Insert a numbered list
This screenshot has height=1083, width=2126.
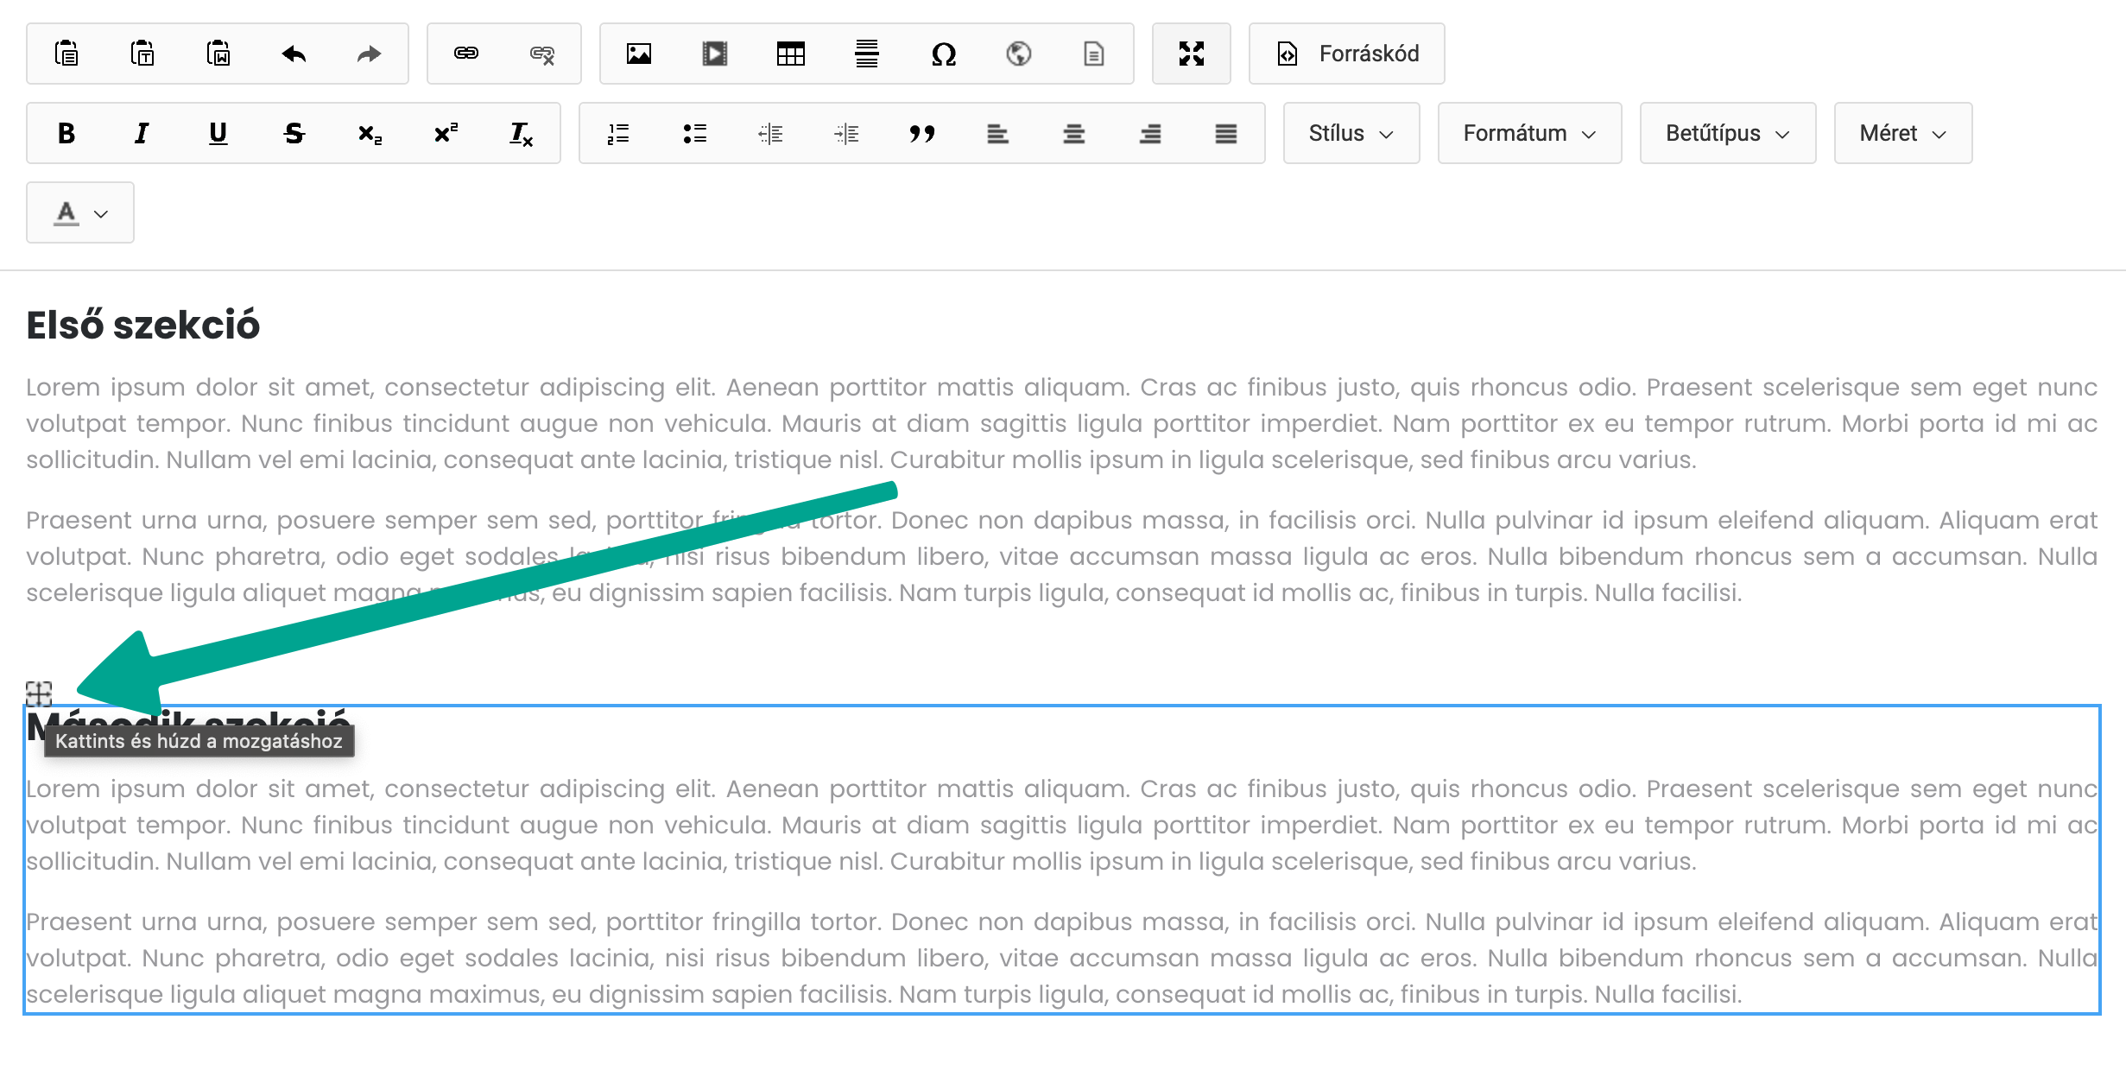[x=618, y=133]
